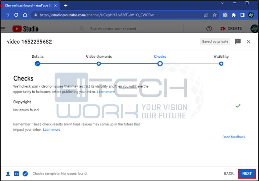Go to browser home page
259x181 pixels.
25,15
